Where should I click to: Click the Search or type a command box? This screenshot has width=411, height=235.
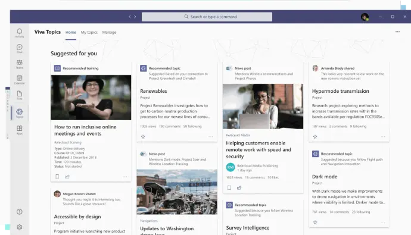coord(207,17)
